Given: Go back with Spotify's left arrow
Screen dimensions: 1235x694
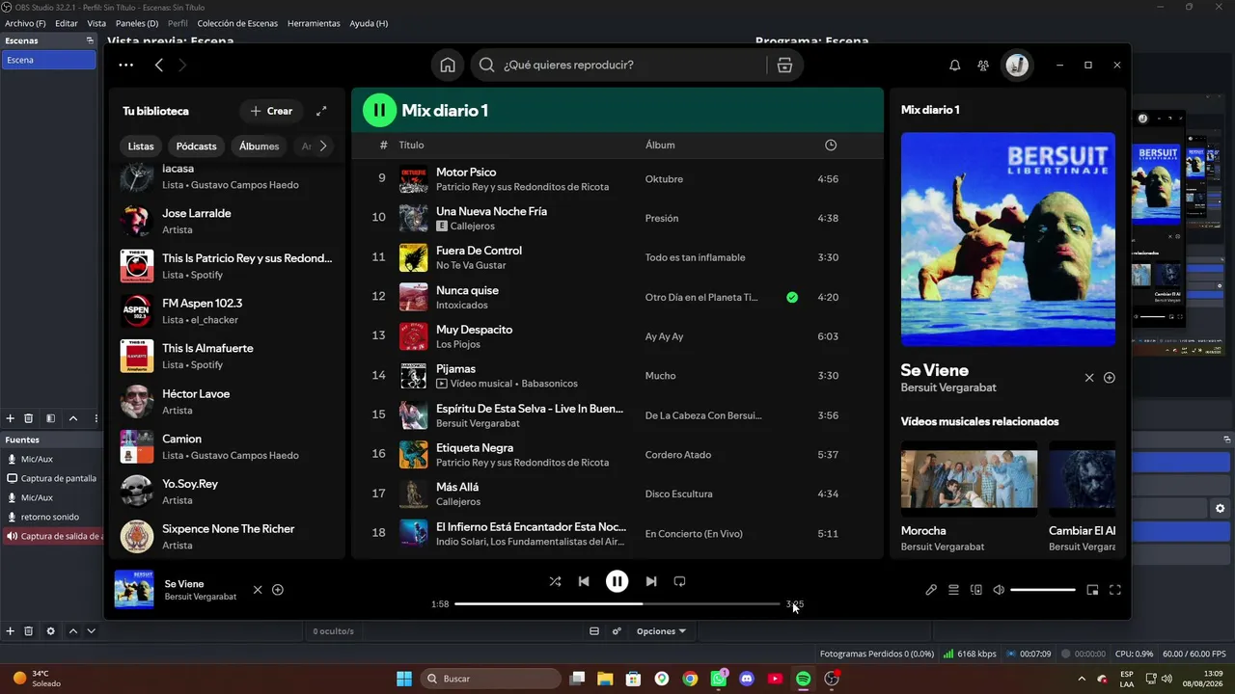Looking at the screenshot, I should (x=159, y=65).
